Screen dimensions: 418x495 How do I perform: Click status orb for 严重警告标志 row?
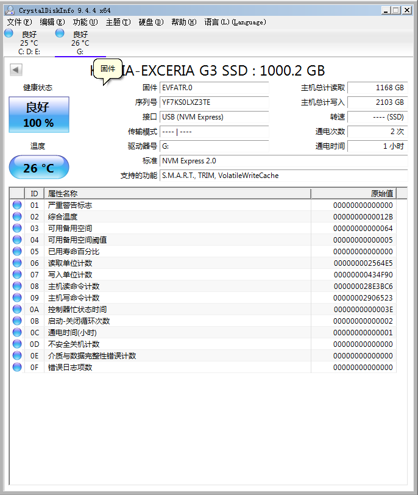point(17,205)
